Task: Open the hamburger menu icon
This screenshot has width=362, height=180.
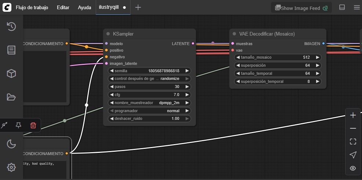Action: [357, 7]
